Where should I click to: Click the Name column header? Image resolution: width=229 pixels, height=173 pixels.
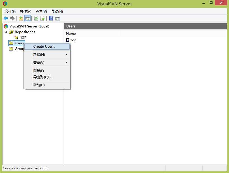pos(92,34)
